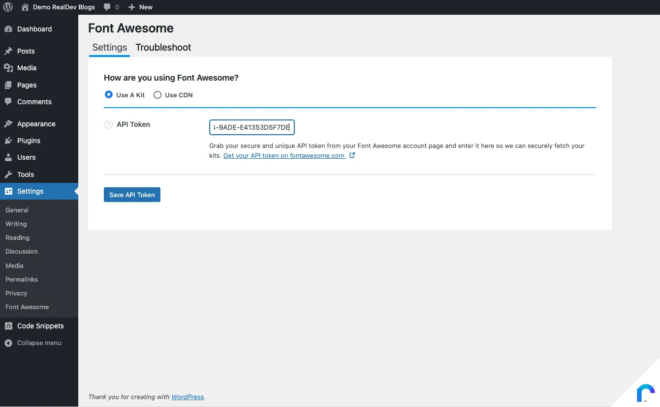This screenshot has width=660, height=407.
Task: Click the Collapse menu arrow icon
Action: (x=8, y=343)
